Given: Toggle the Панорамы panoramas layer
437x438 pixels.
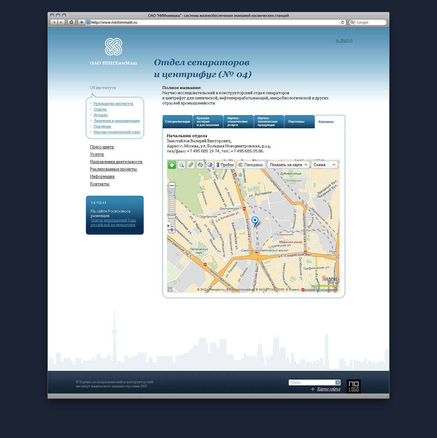Looking at the screenshot, I should point(251,165).
